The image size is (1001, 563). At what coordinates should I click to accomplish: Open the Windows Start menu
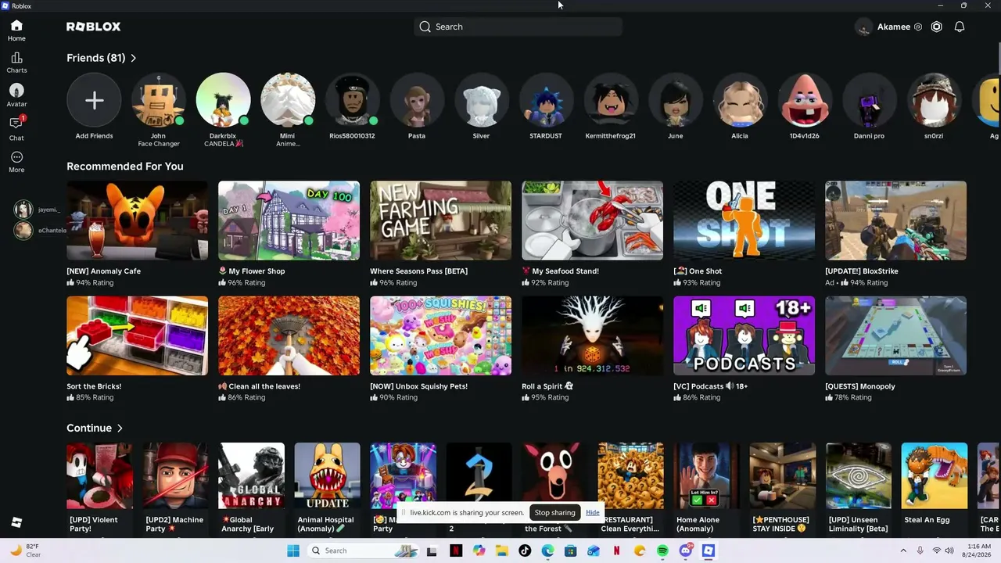point(293,550)
